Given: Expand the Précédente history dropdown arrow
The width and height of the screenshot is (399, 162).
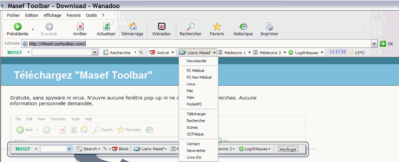Looking at the screenshot, I should click(33, 29).
